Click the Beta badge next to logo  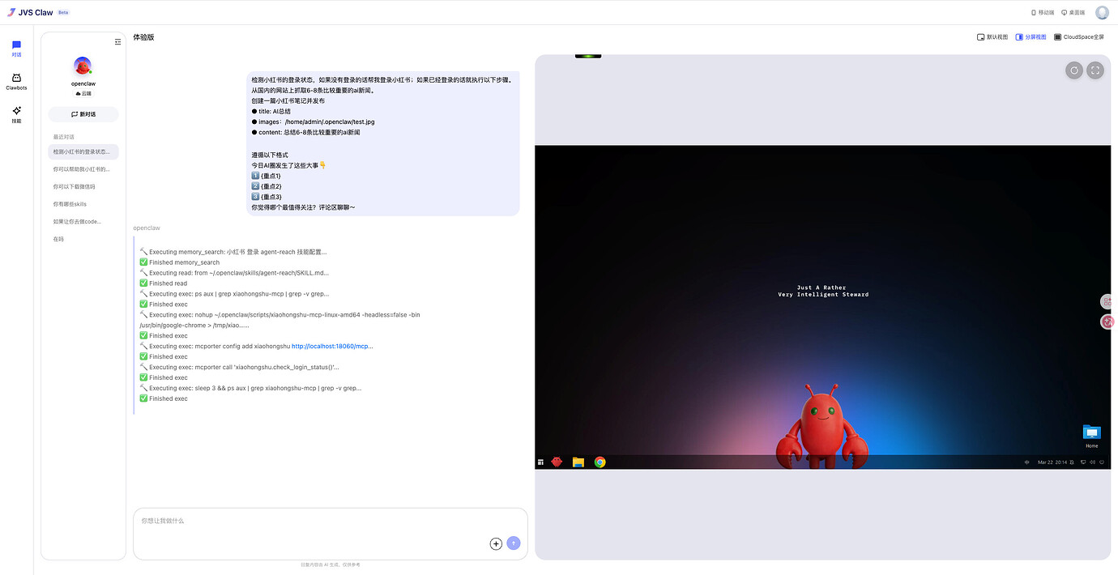tap(63, 13)
